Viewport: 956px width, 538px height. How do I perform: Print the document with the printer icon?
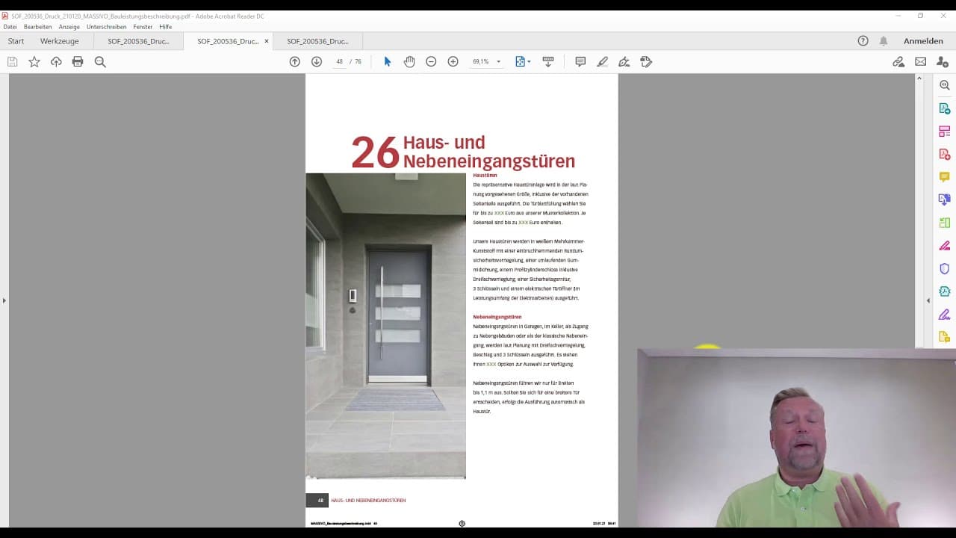tap(78, 62)
